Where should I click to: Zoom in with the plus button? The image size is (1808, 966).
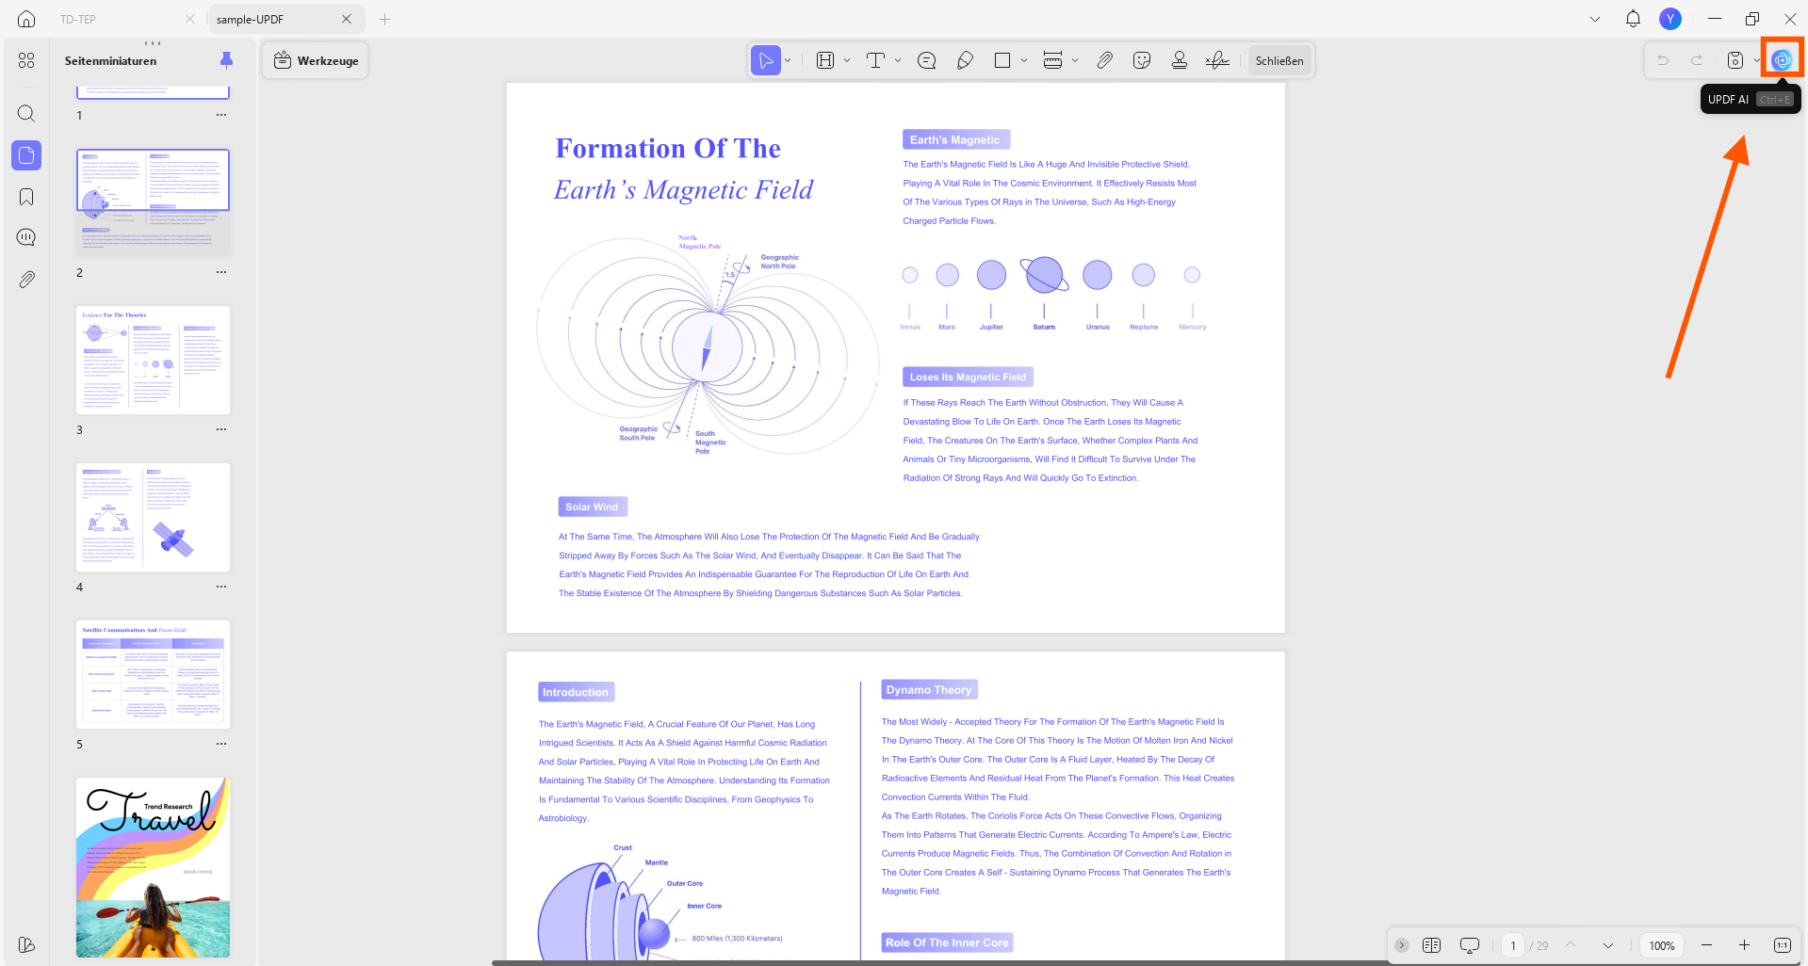pyautogui.click(x=1744, y=945)
